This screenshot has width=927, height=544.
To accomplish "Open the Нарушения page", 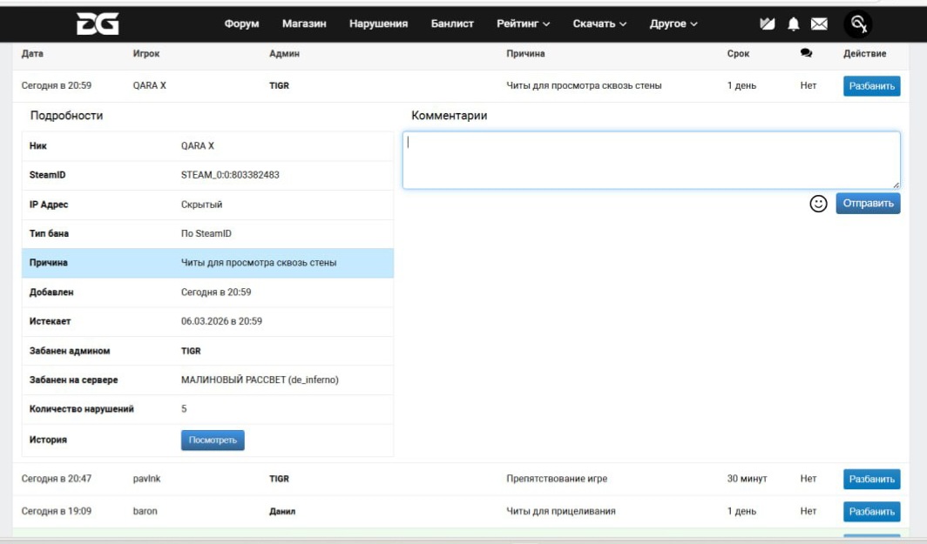I will click(378, 24).
